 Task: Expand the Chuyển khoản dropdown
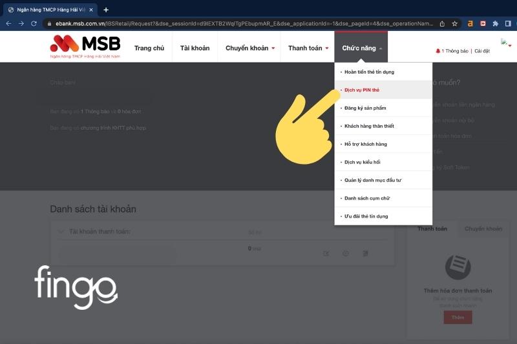click(250, 48)
